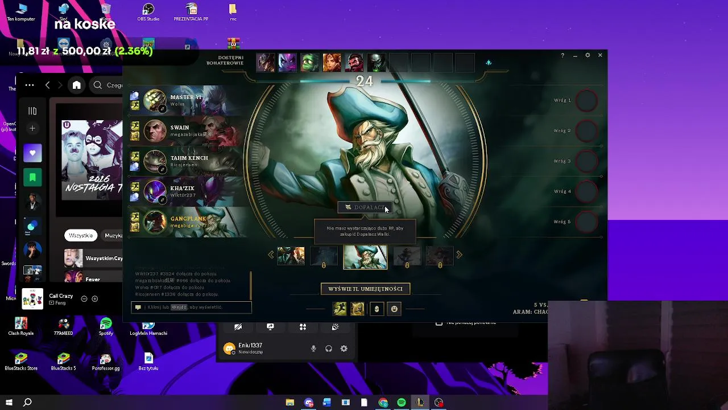728x410 pixels.
Task: Click Call Crazy now-playing title in Spotify
Action: [x=61, y=296]
